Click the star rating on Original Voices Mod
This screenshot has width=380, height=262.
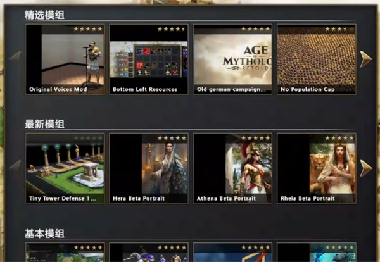pos(88,29)
